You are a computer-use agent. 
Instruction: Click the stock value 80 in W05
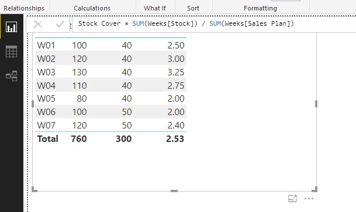click(82, 98)
